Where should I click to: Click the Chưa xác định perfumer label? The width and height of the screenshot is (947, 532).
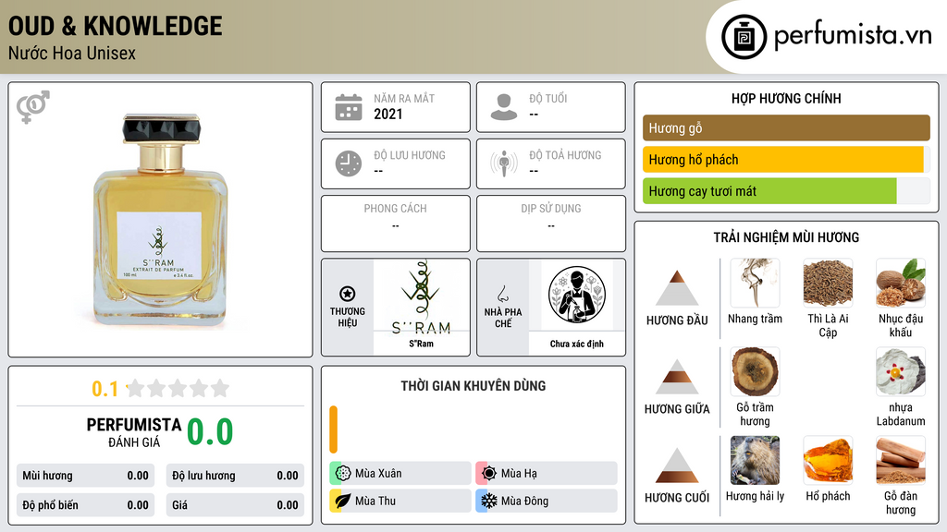577,344
